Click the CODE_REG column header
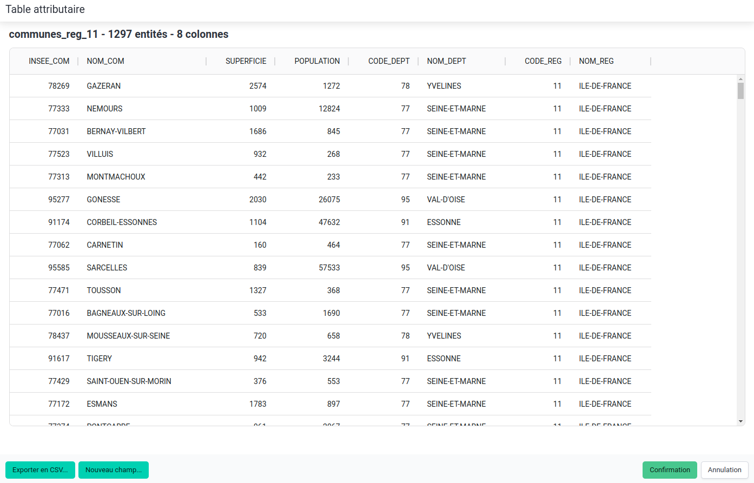Viewport: 754px width, 483px height. pyautogui.click(x=543, y=61)
